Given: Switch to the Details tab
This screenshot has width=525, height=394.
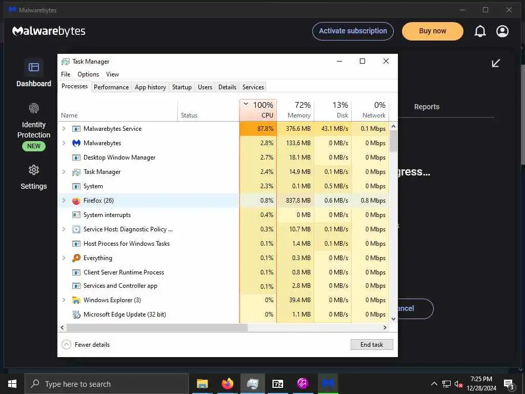Looking at the screenshot, I should pos(227,87).
